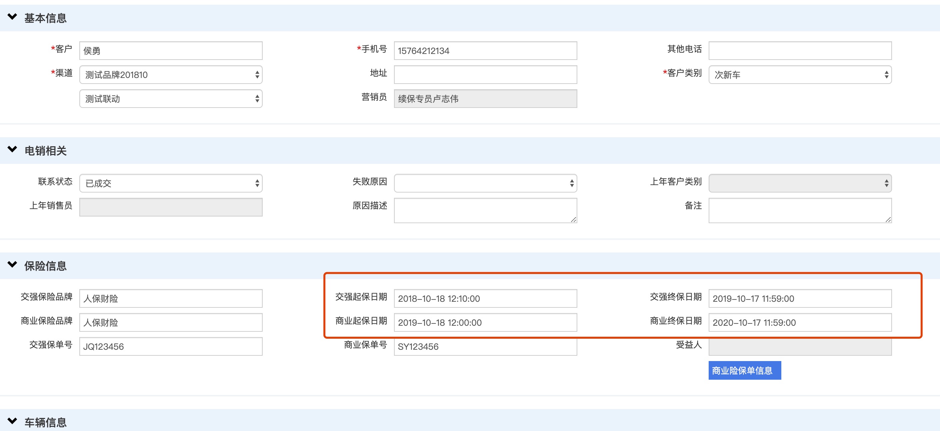Open the 失败原因 dropdown

pyautogui.click(x=485, y=184)
